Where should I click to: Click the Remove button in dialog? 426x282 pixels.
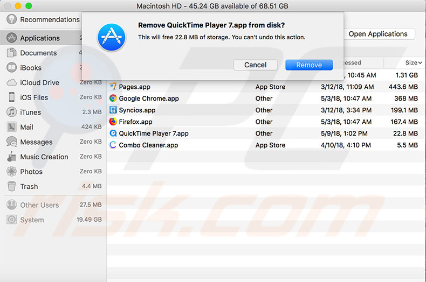(x=309, y=65)
